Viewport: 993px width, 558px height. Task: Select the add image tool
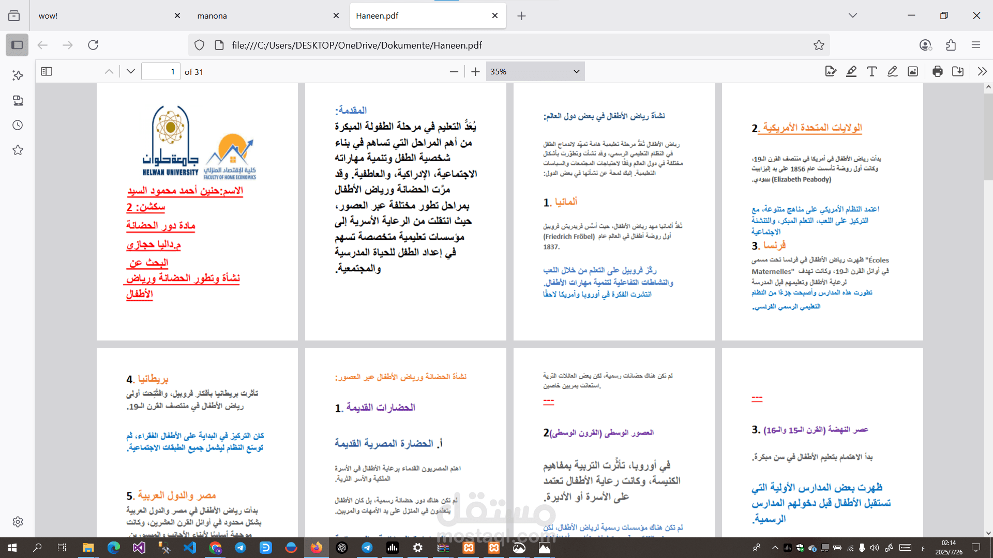point(913,71)
